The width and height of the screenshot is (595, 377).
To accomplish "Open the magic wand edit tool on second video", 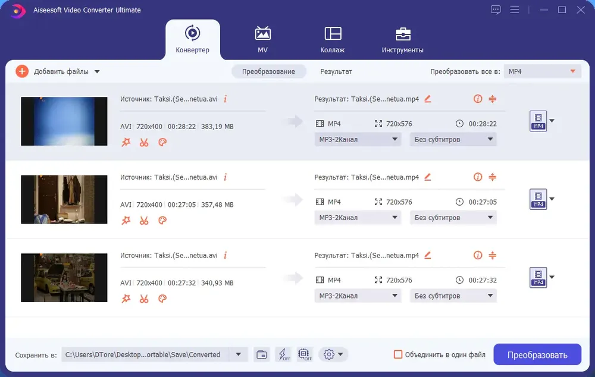I will (x=126, y=221).
